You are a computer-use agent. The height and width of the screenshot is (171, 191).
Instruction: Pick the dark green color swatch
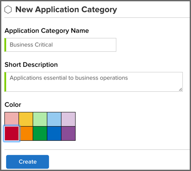[x=40, y=134]
